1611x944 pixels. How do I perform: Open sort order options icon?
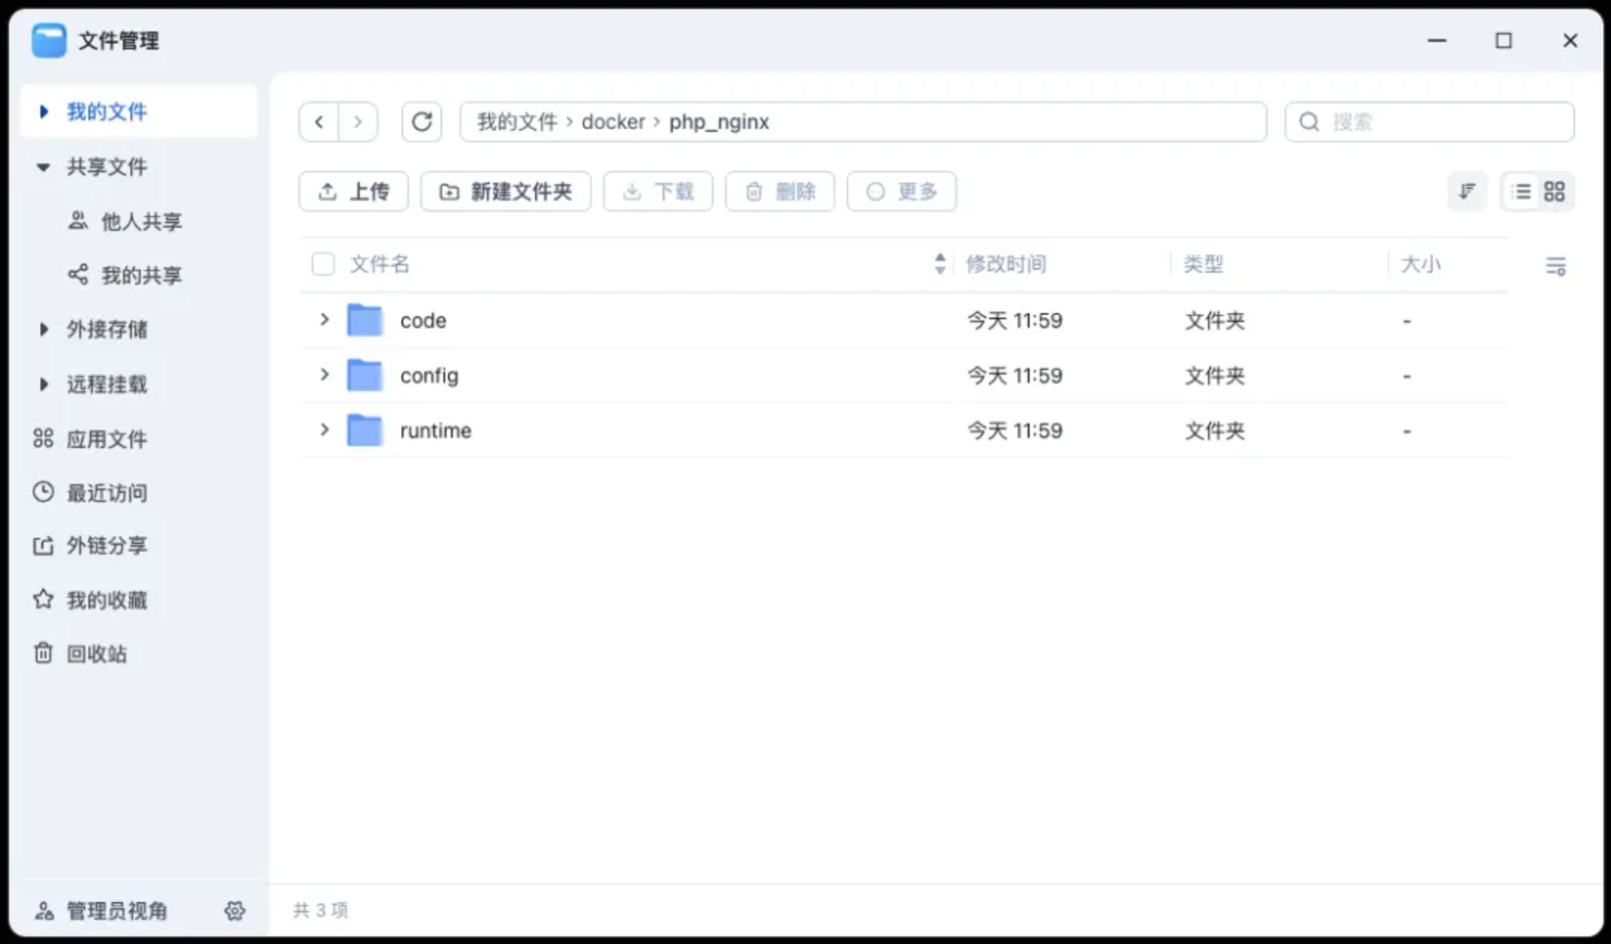(x=1467, y=192)
